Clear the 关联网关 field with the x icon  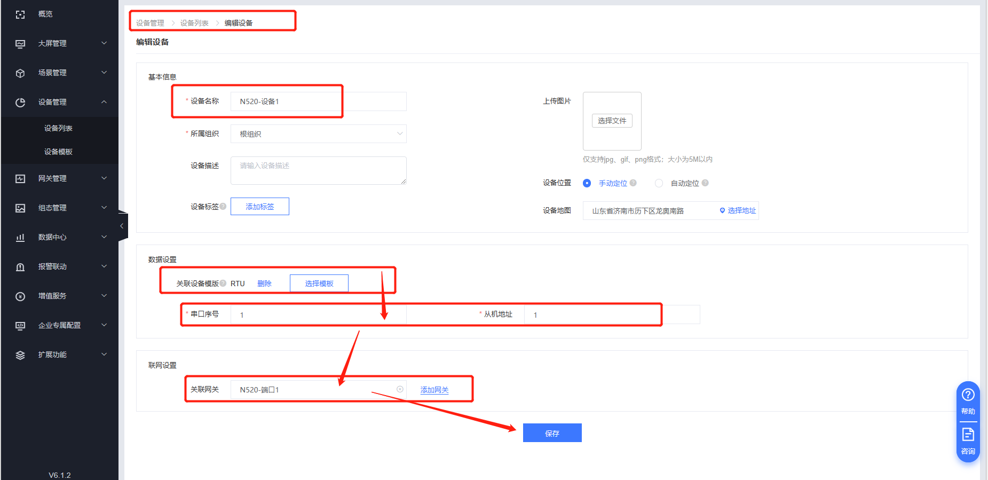[400, 389]
